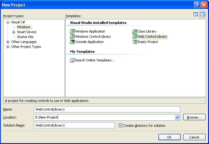Collapse the Visual C# tree node
Screen dimensions: 209x144
pyautogui.click(x=8, y=22)
